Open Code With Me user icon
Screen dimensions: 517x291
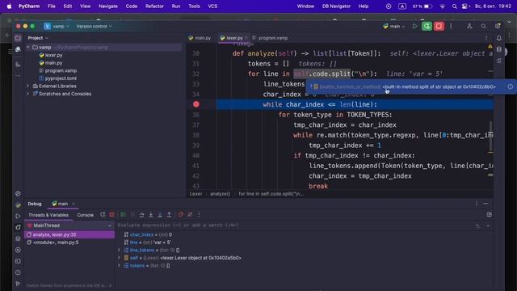(x=469, y=26)
